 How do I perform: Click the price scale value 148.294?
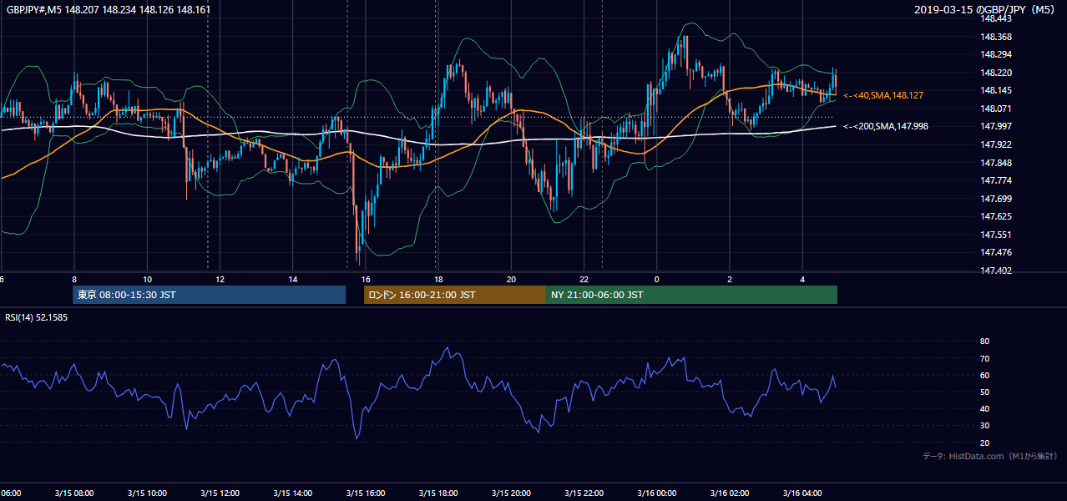[997, 55]
